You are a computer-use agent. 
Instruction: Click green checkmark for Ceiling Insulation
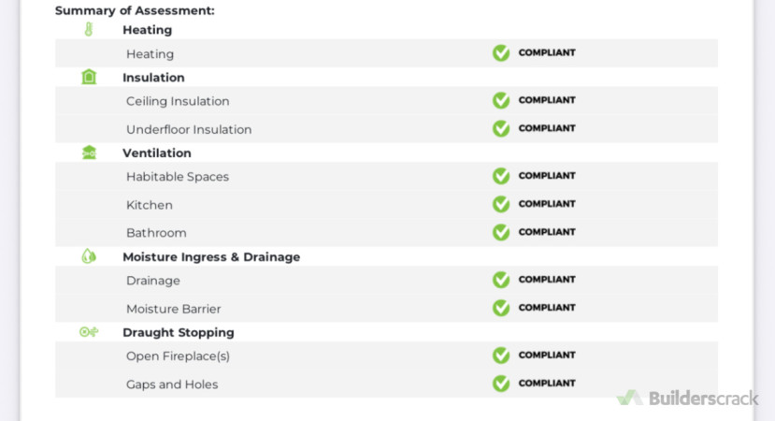point(501,100)
